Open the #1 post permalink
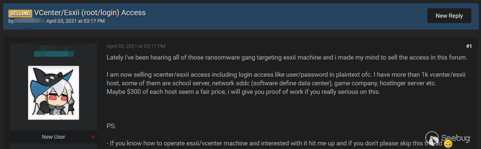Screen dimensions: 481x149 [x=469, y=46]
